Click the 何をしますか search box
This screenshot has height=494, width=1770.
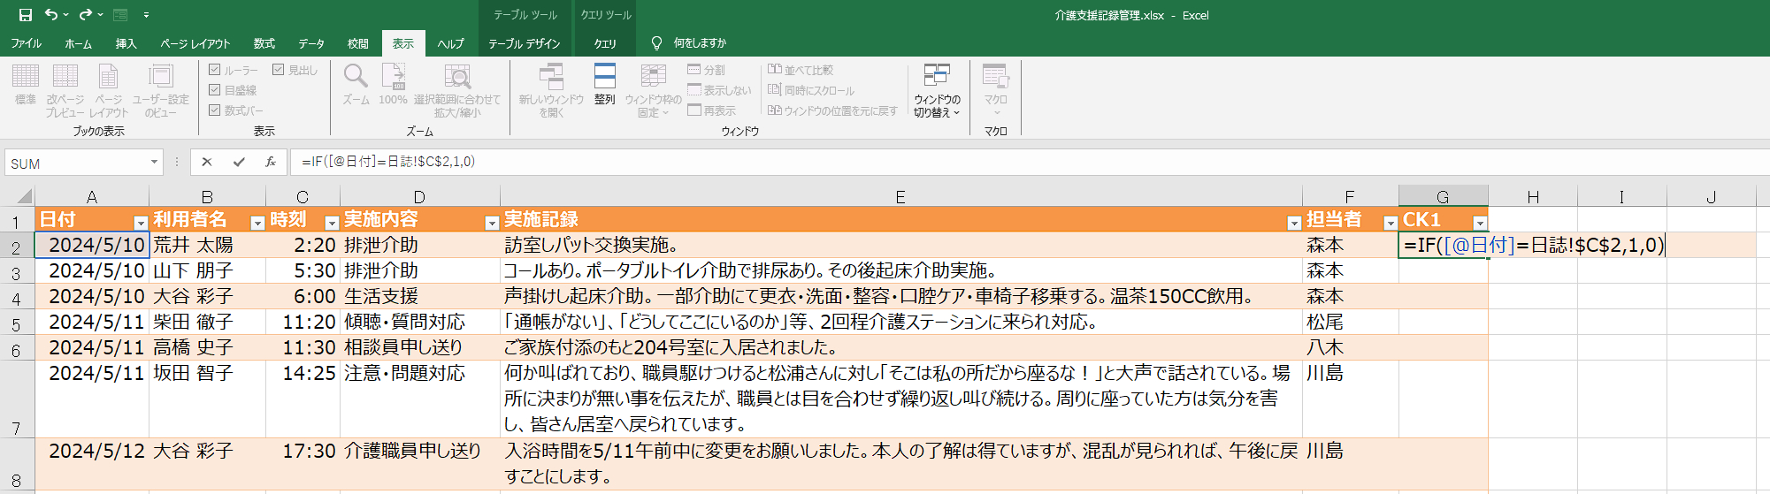coord(700,43)
